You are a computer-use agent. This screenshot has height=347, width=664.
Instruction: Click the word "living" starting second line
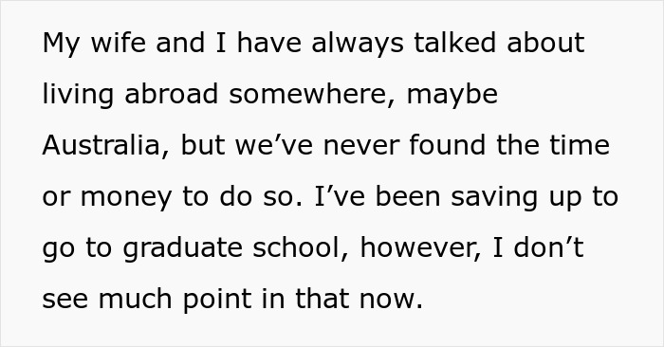pos(78,95)
